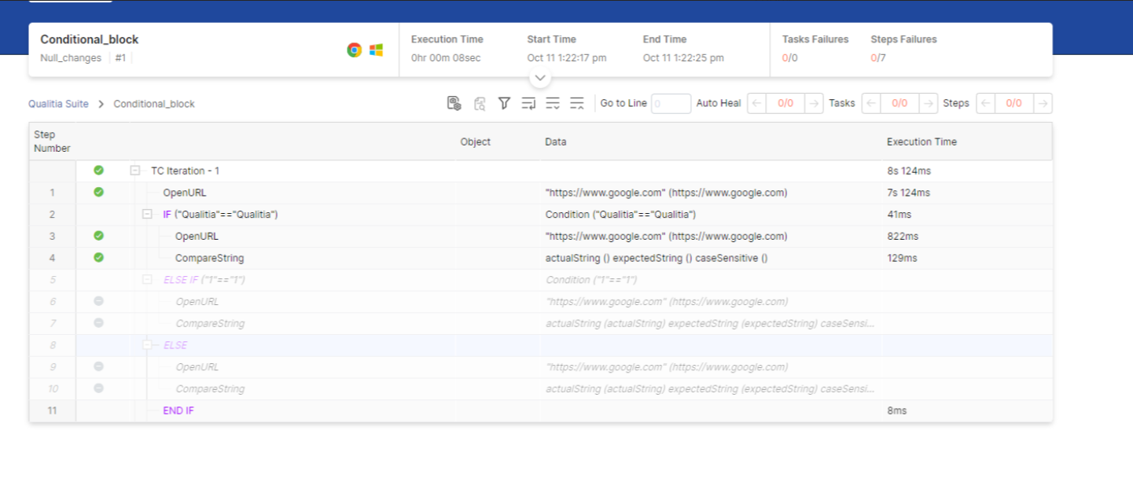The height and width of the screenshot is (482, 1133).
Task: Go to the Qualitia Suite breadcrumb
Action: tap(58, 104)
